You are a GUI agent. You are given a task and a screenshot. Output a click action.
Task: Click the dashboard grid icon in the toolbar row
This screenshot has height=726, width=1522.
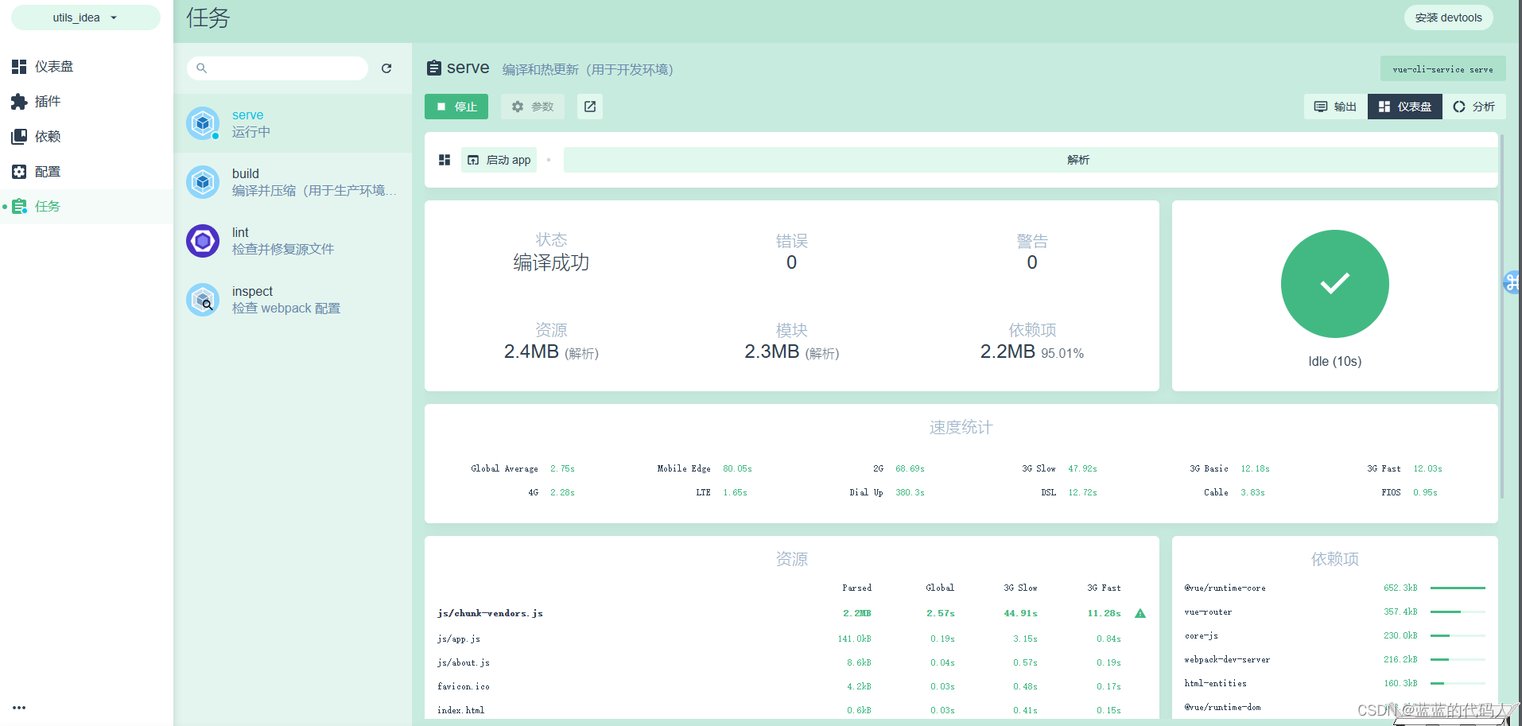coord(445,160)
